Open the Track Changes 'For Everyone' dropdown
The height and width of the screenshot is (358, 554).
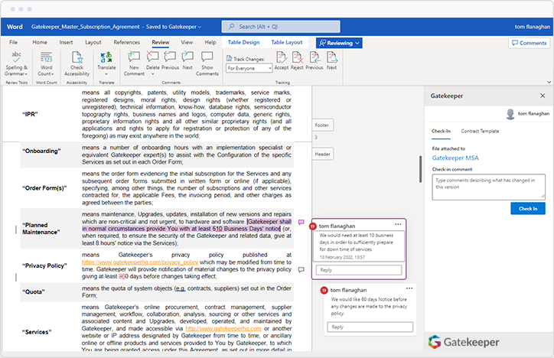click(x=249, y=68)
